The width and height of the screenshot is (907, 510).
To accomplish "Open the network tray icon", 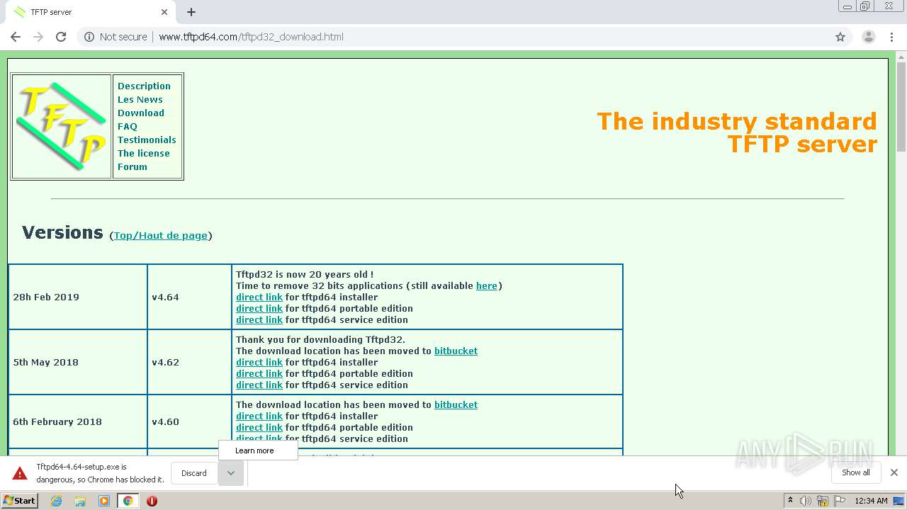I will pos(823,501).
